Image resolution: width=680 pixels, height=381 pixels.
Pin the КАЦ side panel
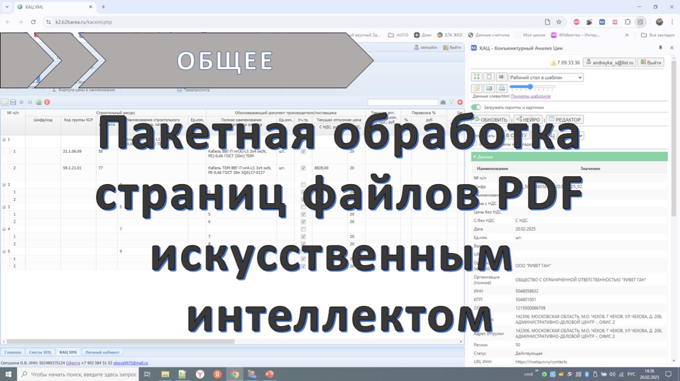660,47
